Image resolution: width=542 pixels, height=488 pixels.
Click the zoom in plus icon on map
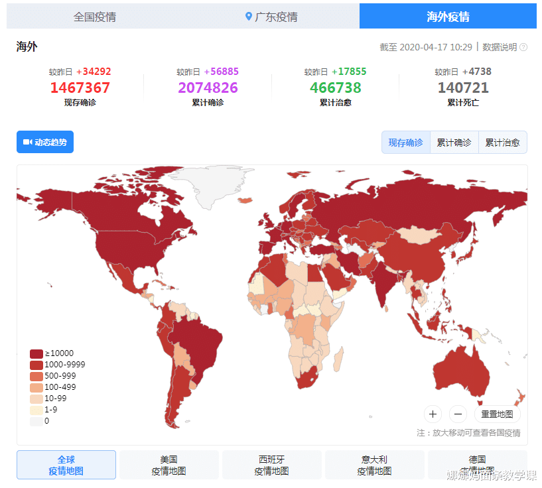[x=433, y=414]
